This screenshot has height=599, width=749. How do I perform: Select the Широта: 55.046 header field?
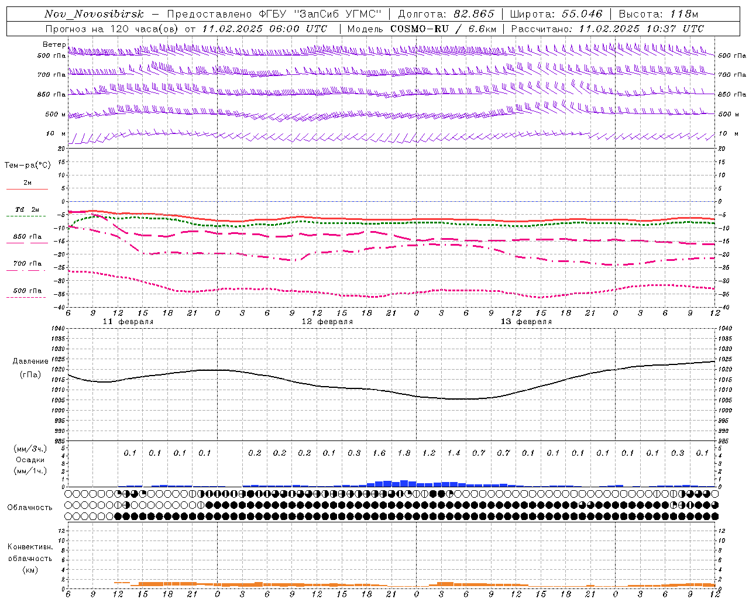pyautogui.click(x=556, y=15)
